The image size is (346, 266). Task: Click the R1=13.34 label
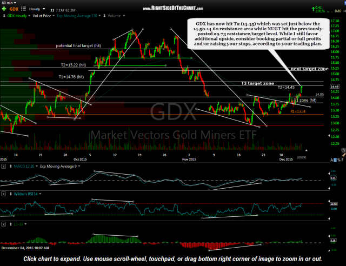coord(298,111)
